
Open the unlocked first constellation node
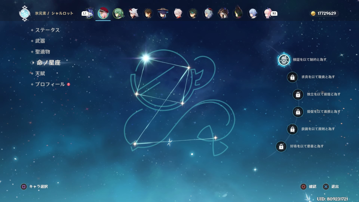tap(284, 60)
